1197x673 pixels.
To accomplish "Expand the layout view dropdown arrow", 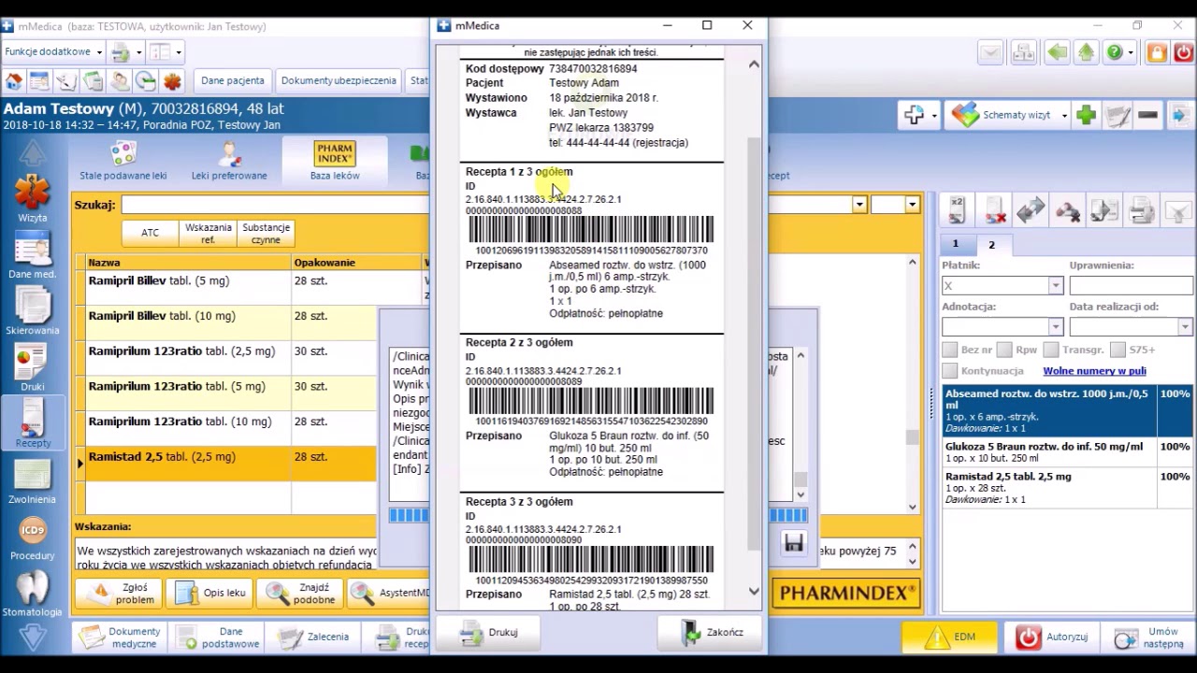I will [x=179, y=52].
